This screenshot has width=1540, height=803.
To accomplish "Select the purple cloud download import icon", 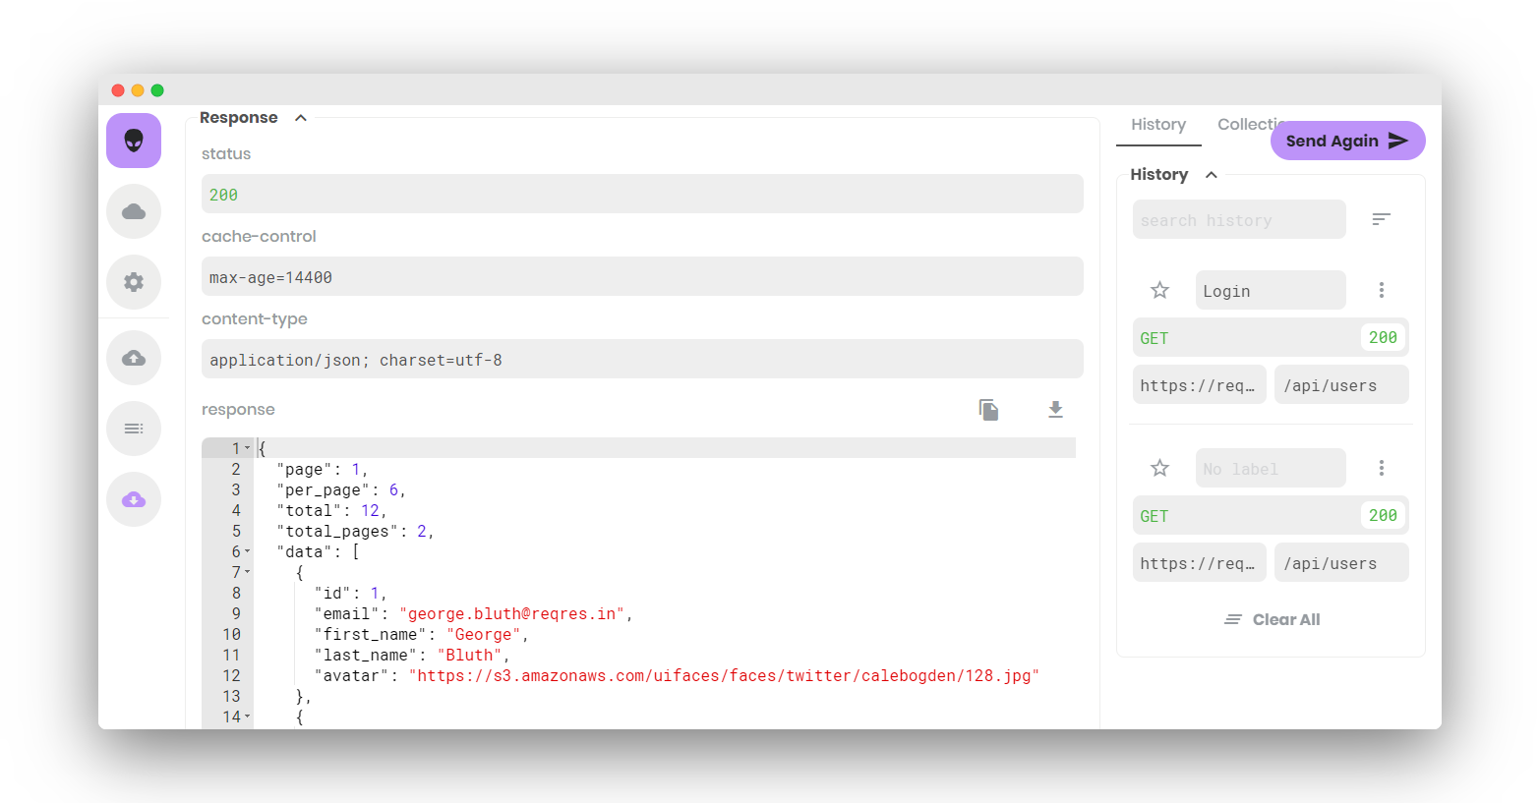I will coord(134,499).
